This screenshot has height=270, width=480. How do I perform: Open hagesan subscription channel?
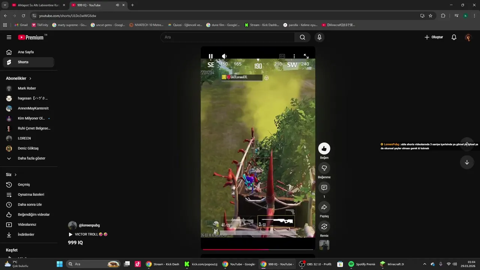click(x=28, y=98)
